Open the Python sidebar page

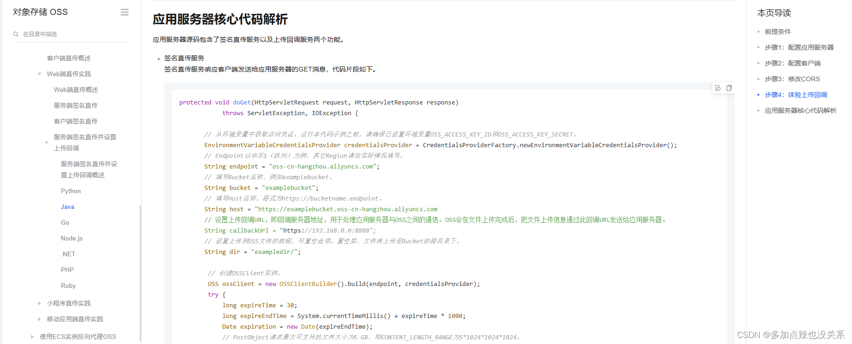71,191
